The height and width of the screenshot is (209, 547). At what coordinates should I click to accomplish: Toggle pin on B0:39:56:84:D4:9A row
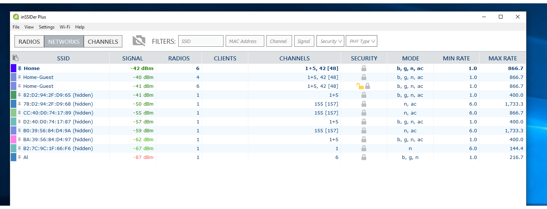pos(20,131)
